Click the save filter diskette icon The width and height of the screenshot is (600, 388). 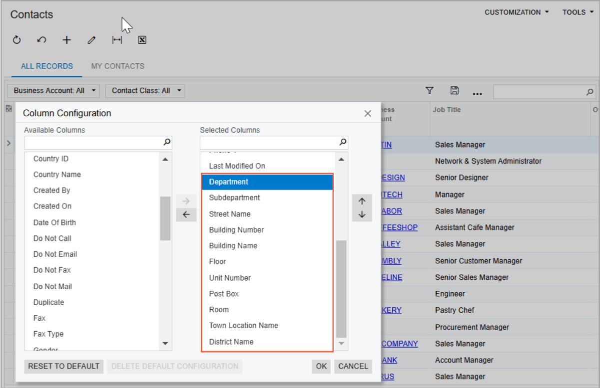coord(455,90)
